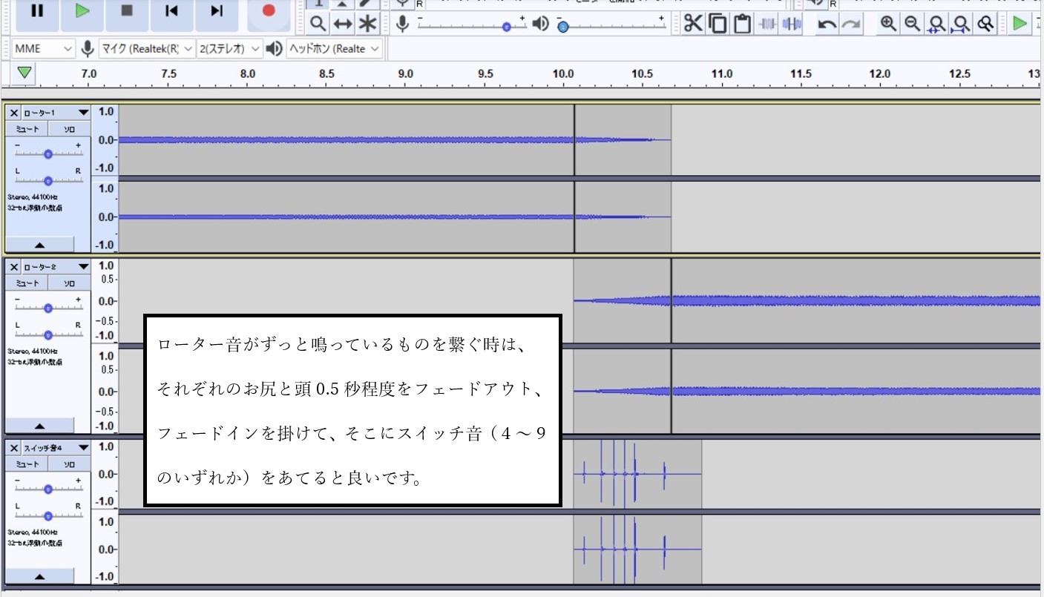Collapse the ローター2 track
The width and height of the screenshot is (1044, 597).
[39, 426]
